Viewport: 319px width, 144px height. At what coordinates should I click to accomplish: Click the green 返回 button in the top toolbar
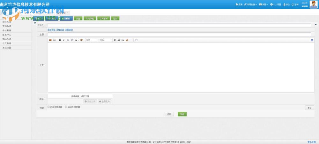(x=115, y=19)
